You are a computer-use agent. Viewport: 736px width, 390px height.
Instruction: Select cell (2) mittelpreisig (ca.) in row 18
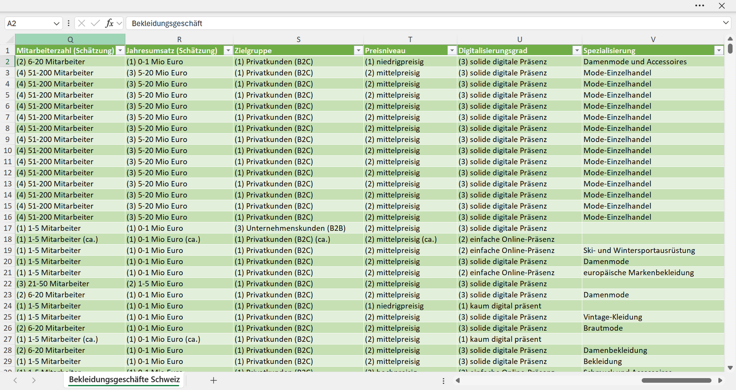(410, 239)
